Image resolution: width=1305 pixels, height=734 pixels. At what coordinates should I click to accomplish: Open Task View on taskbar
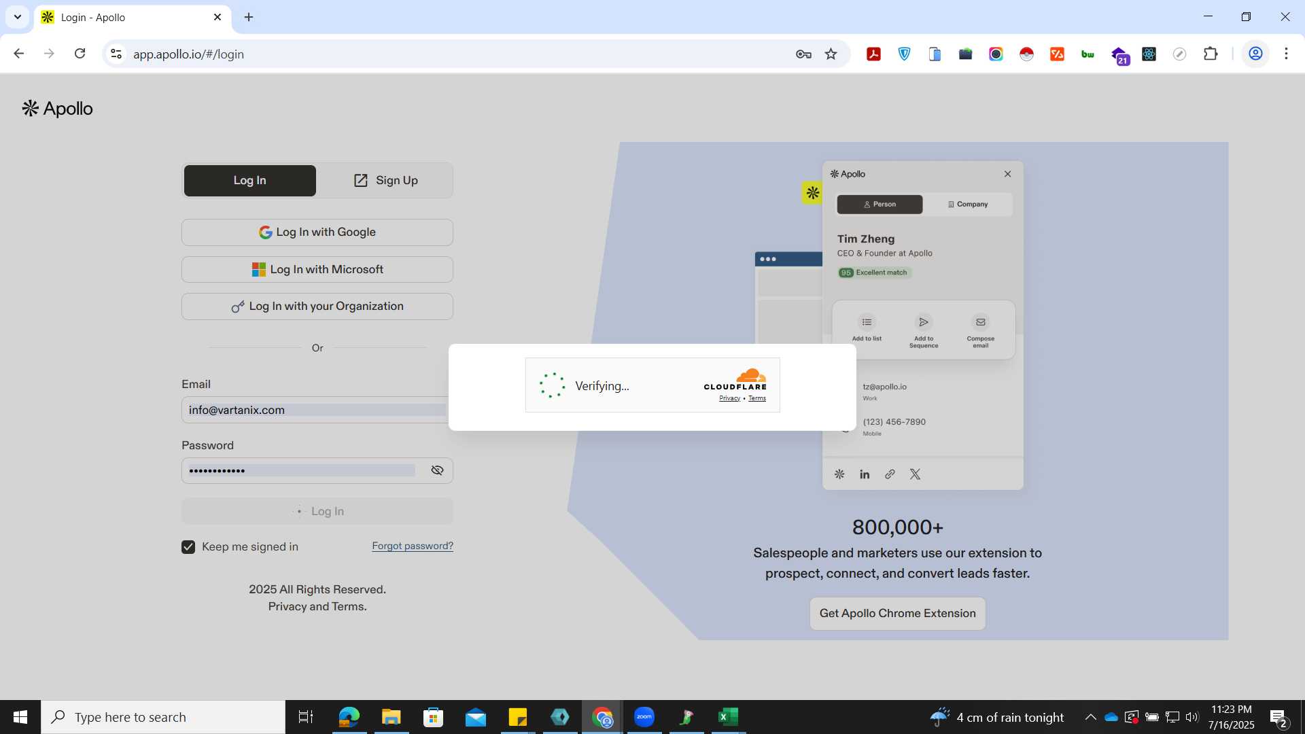(x=306, y=717)
